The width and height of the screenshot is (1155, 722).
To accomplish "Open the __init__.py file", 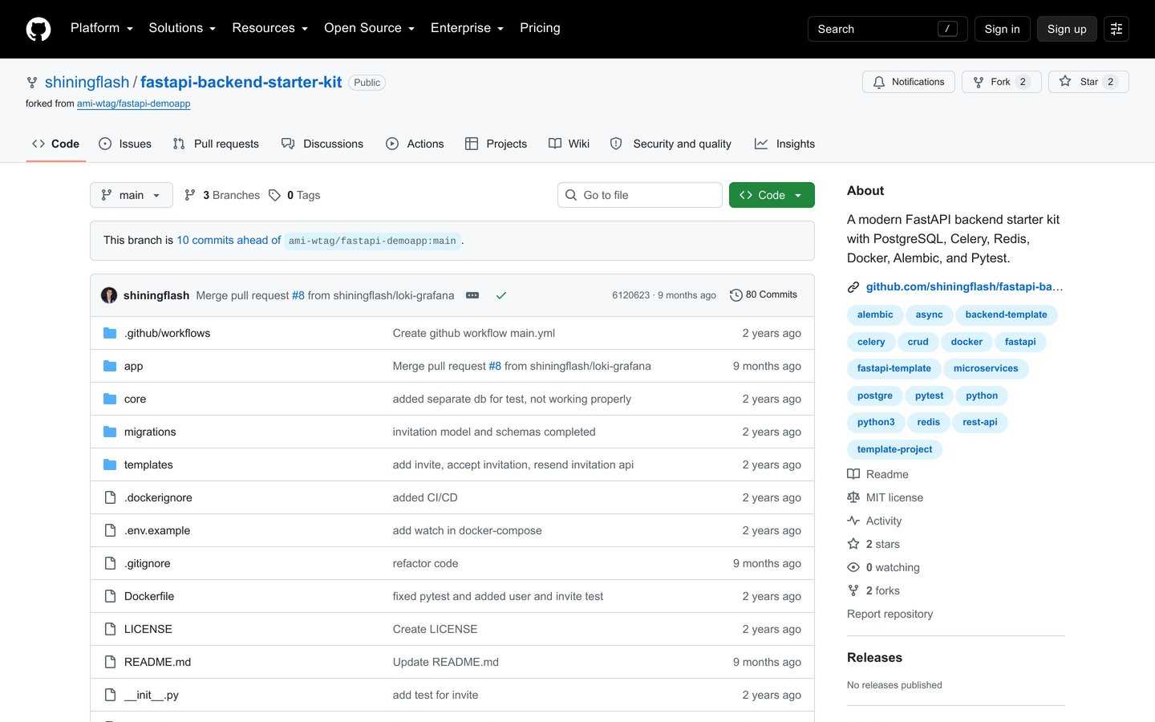I will 152,695.
